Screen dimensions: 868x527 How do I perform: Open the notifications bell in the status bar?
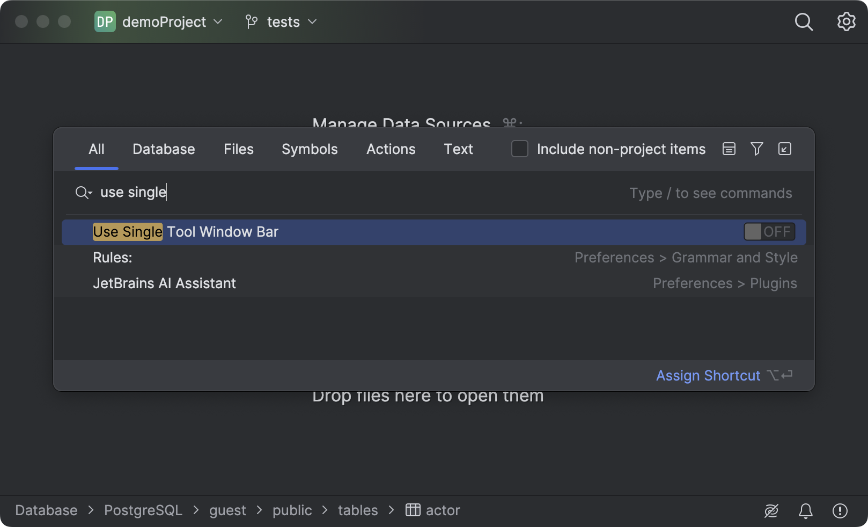[805, 510]
